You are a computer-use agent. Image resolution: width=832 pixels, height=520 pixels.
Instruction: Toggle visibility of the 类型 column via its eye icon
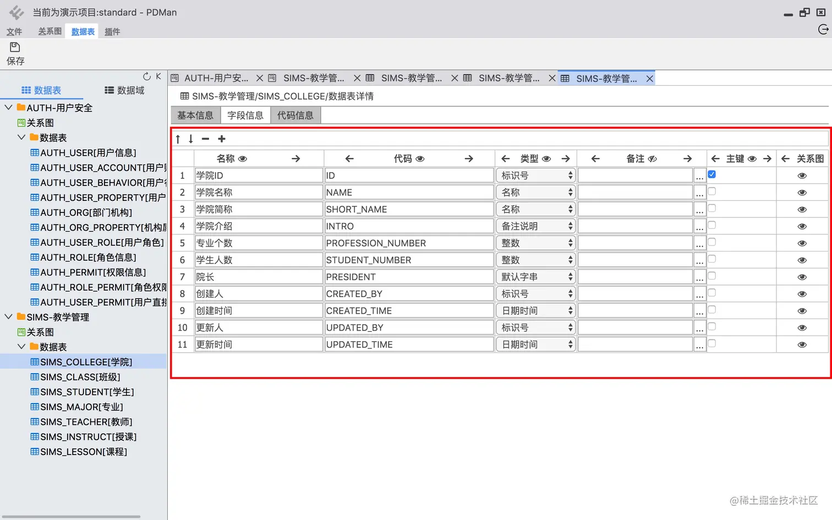546,159
